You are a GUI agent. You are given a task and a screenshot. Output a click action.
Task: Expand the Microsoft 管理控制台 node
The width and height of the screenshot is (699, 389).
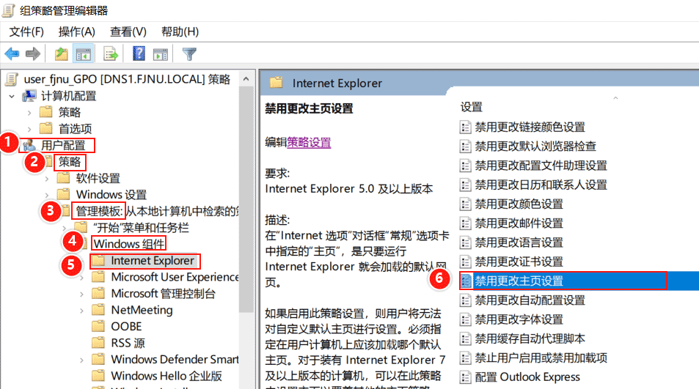(x=81, y=294)
